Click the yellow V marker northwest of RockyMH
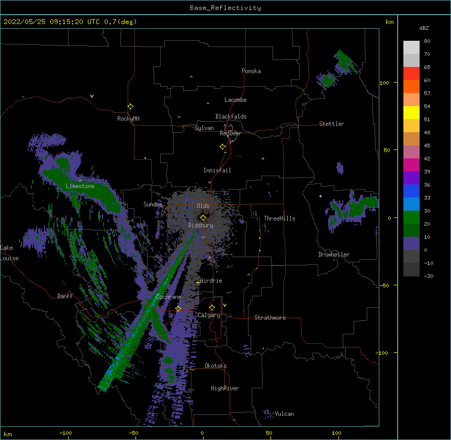 click(92, 96)
